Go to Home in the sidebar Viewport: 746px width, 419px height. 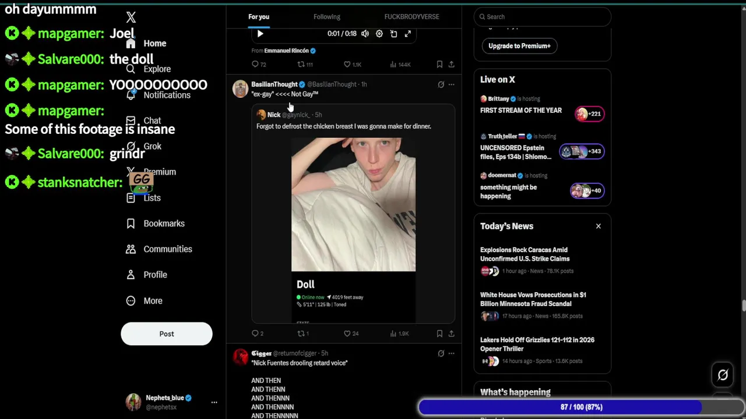tap(147, 44)
